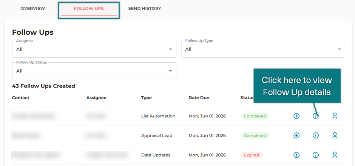
Task: Click the Appraisal Lead type cell
Action: [x=157, y=135]
